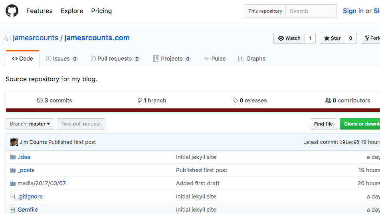Click the Find file button
This screenshot has width=380, height=214.
(323, 124)
